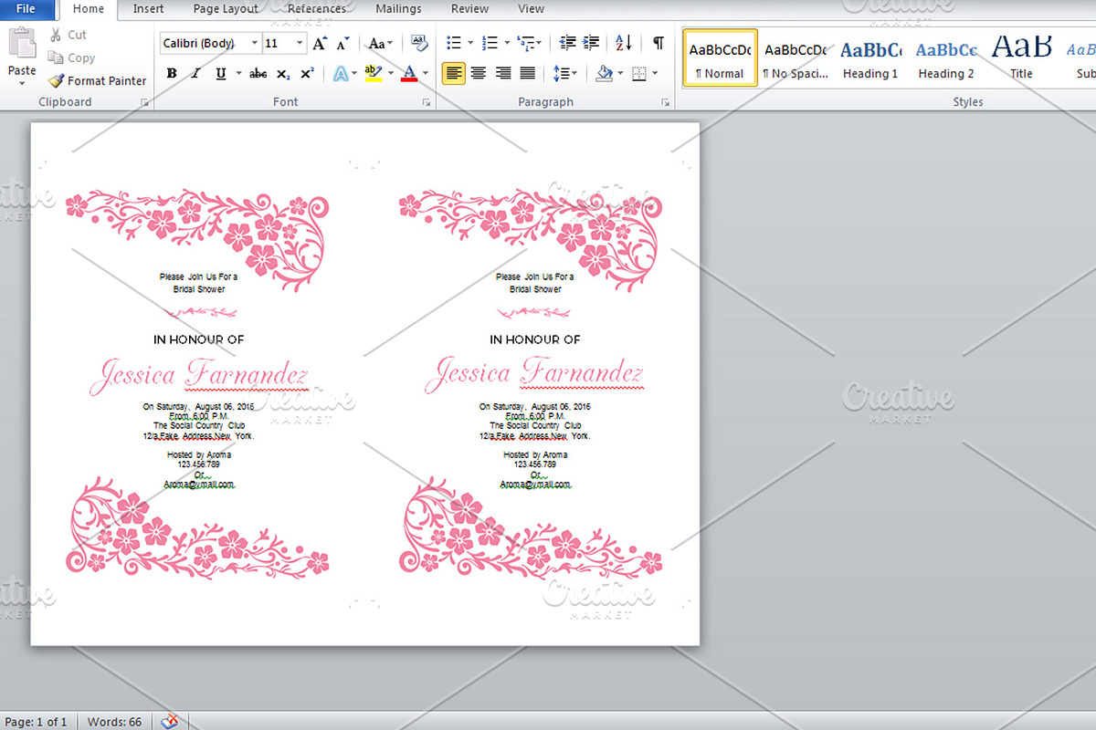Click the Borders icon

pyautogui.click(x=639, y=73)
